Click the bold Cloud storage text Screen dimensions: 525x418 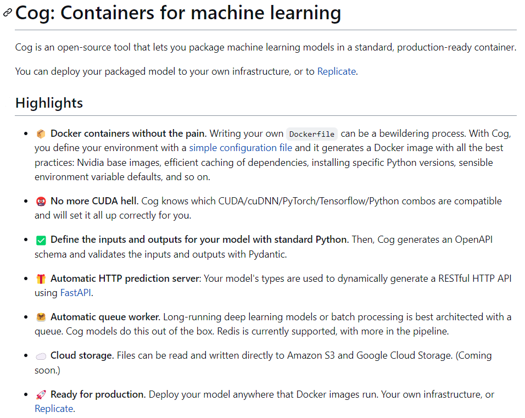tap(82, 356)
